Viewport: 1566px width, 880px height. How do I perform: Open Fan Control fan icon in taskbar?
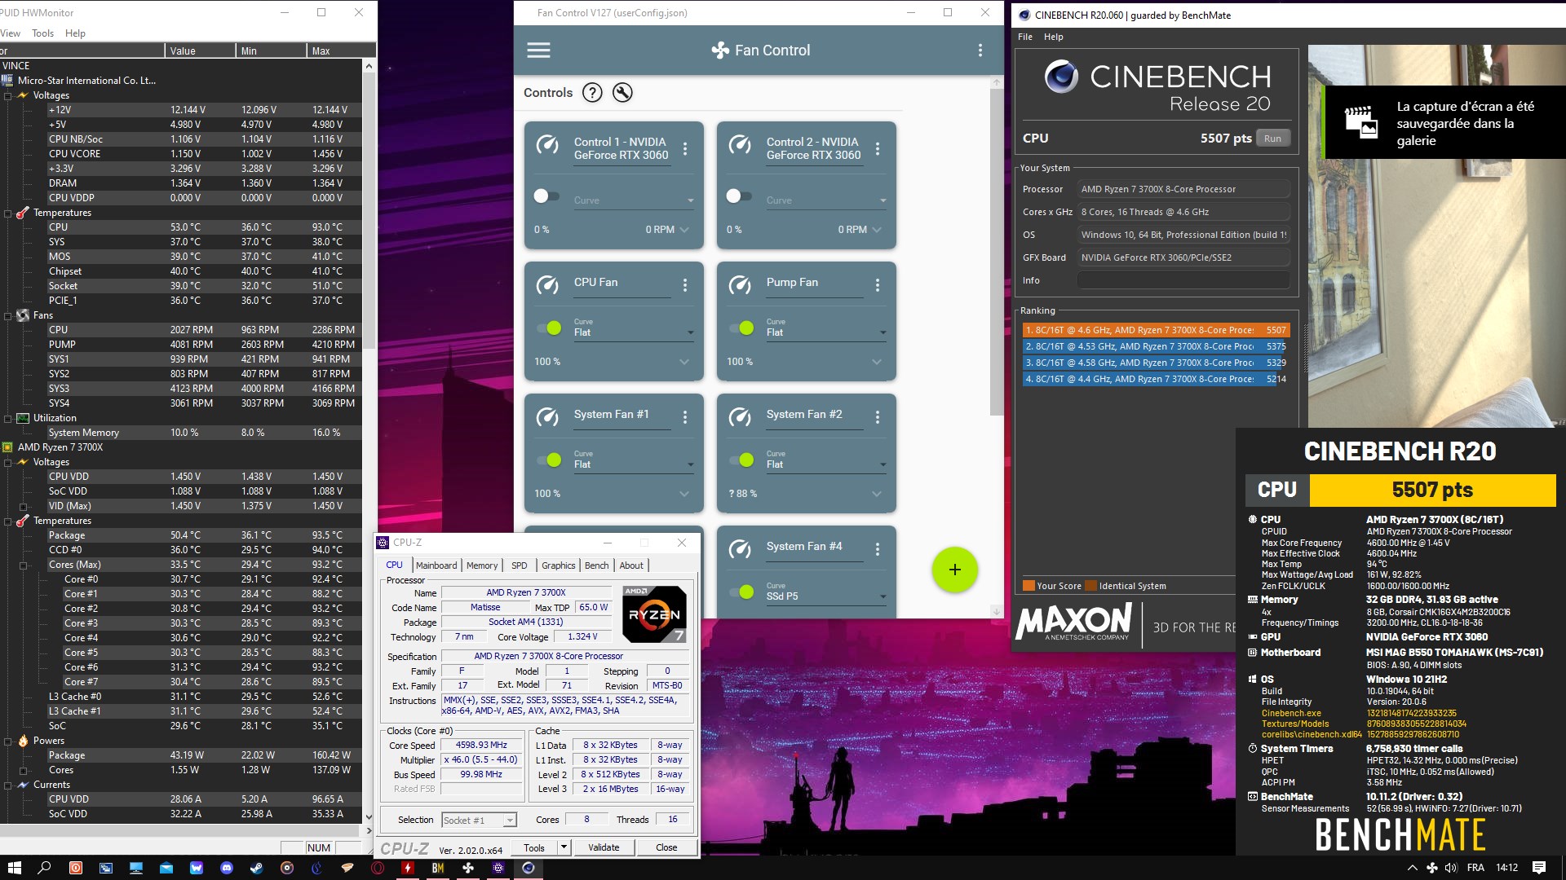(x=468, y=868)
